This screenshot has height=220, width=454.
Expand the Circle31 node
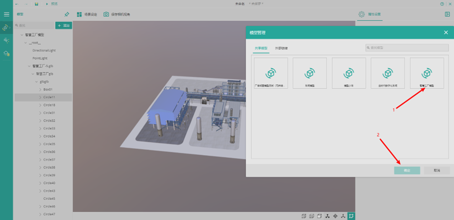40,113
